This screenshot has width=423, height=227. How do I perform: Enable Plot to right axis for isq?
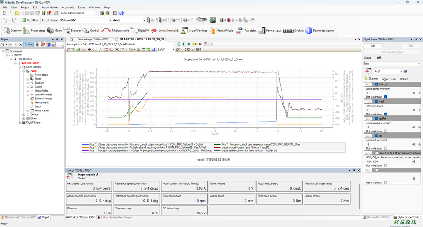click(x=386, y=148)
